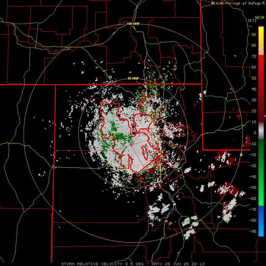Click the "100 NMI" range ring label
266x266 pixels.
coord(133,24)
